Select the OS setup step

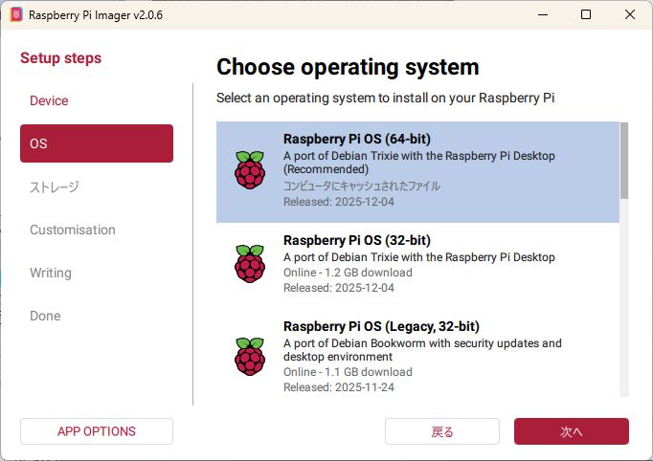point(97,143)
